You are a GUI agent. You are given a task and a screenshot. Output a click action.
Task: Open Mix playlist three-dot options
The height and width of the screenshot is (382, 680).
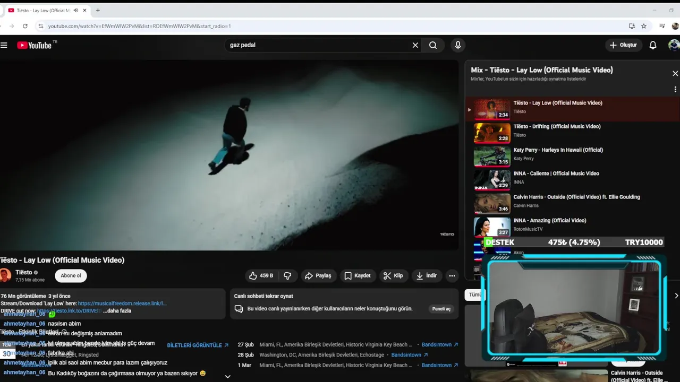[675, 89]
